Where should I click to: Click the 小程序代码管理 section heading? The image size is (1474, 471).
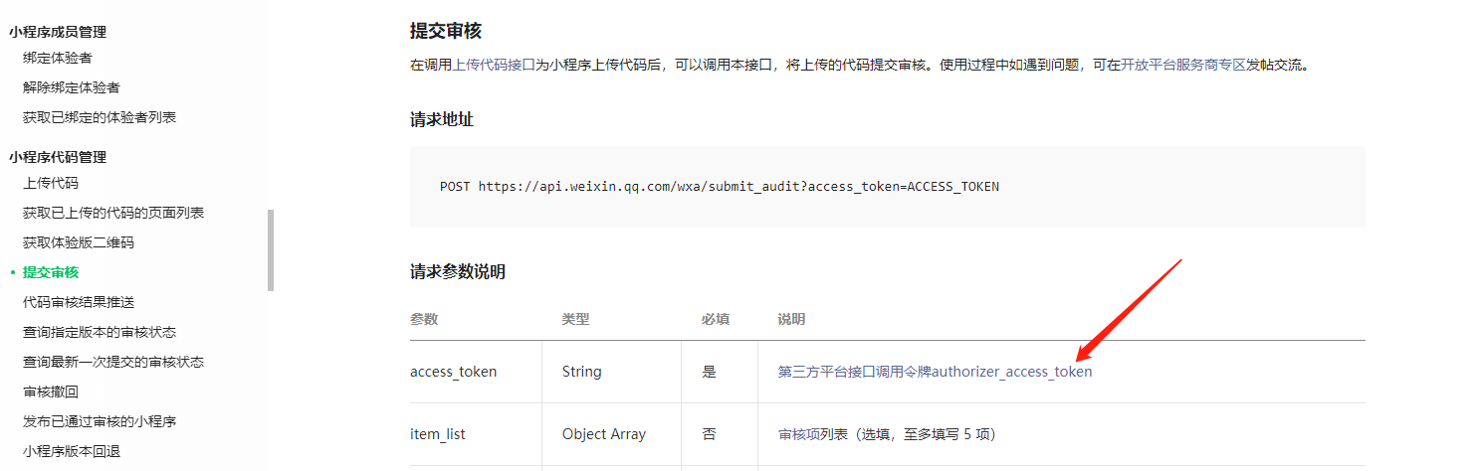[58, 157]
